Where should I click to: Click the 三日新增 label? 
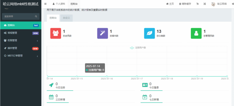[60, 100]
